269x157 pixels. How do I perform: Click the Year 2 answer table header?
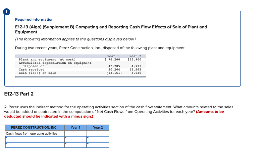[98, 128]
